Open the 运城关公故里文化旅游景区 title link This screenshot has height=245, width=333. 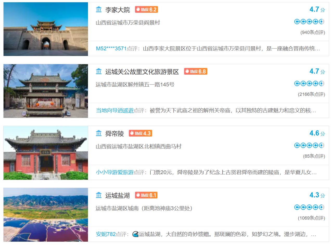pos(142,72)
